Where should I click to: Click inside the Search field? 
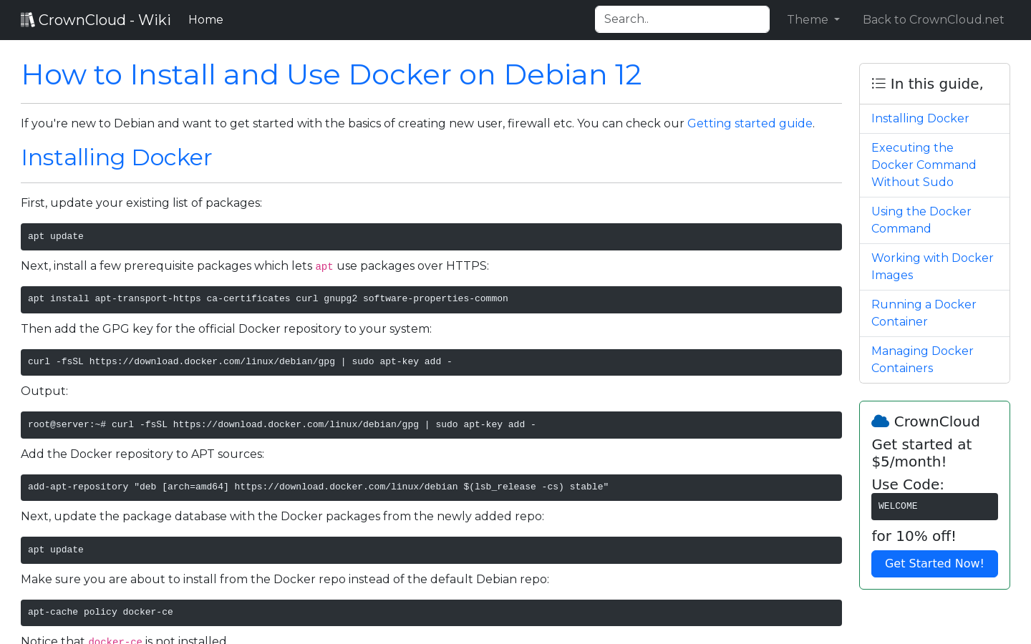(x=682, y=19)
